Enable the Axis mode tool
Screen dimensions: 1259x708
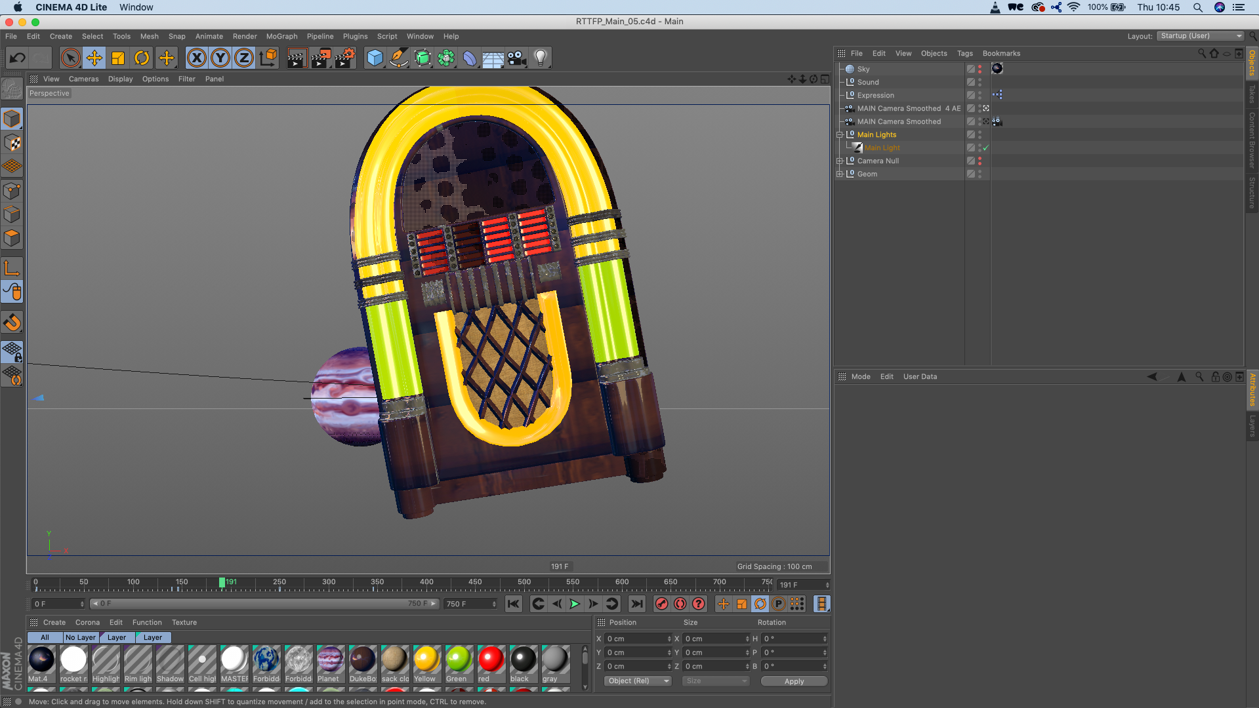[x=12, y=268]
